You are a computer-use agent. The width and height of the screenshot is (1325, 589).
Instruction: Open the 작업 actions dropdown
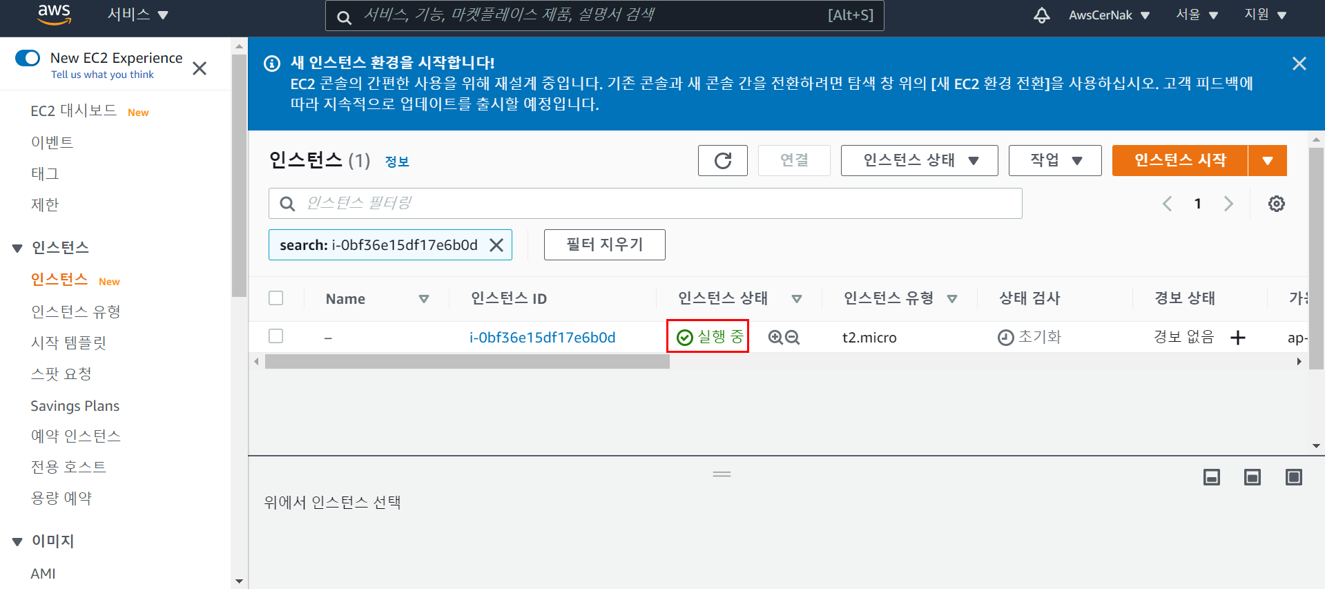point(1055,161)
